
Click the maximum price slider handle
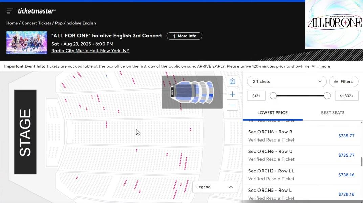tap(327, 96)
